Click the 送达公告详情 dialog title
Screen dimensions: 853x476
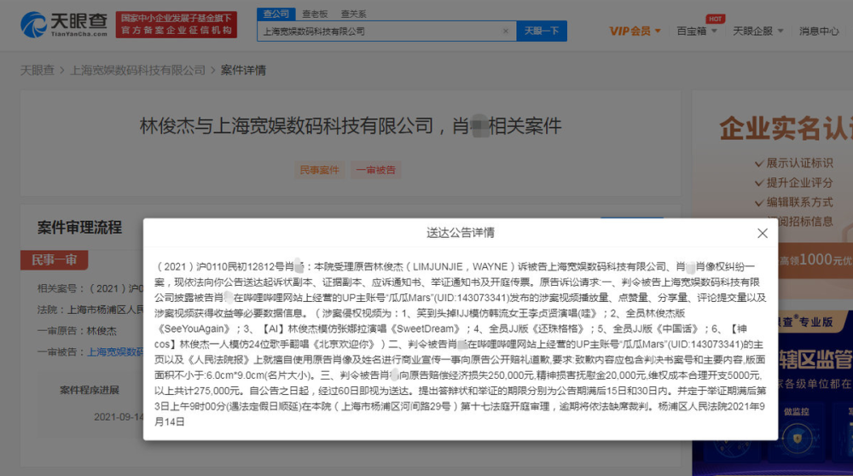tap(461, 233)
